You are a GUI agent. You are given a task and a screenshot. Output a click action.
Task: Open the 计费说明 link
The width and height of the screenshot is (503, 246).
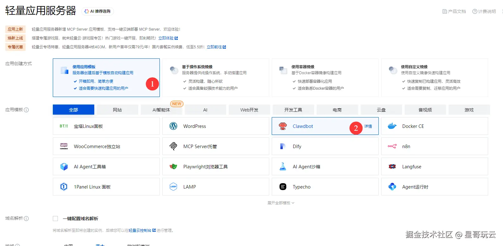pos(484,11)
